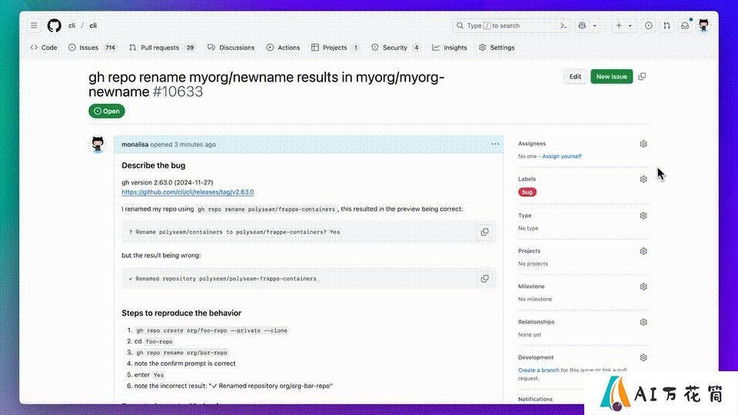Viewport: 738px width, 415px height.
Task: Click the "Steps to reproduce the behavior" heading
Action: click(181, 313)
